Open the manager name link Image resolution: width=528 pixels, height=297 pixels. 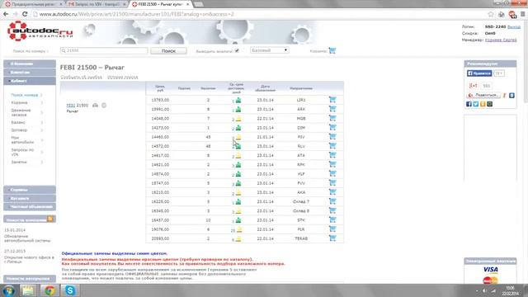pos(501,40)
